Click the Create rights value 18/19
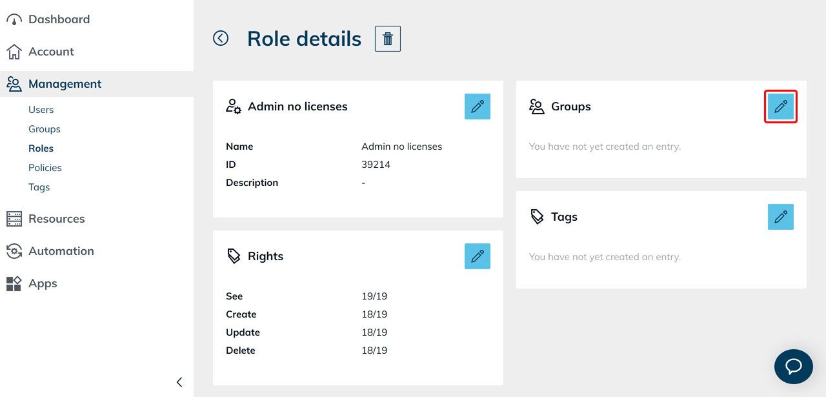 coord(374,314)
